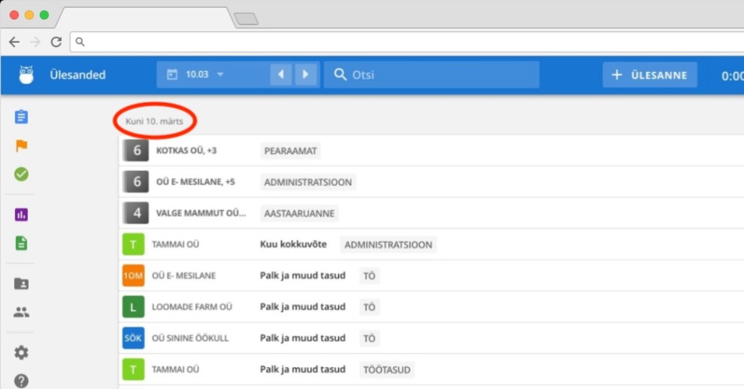Open the green checkmark sidebar icon
This screenshot has height=389, width=744.
click(x=21, y=175)
